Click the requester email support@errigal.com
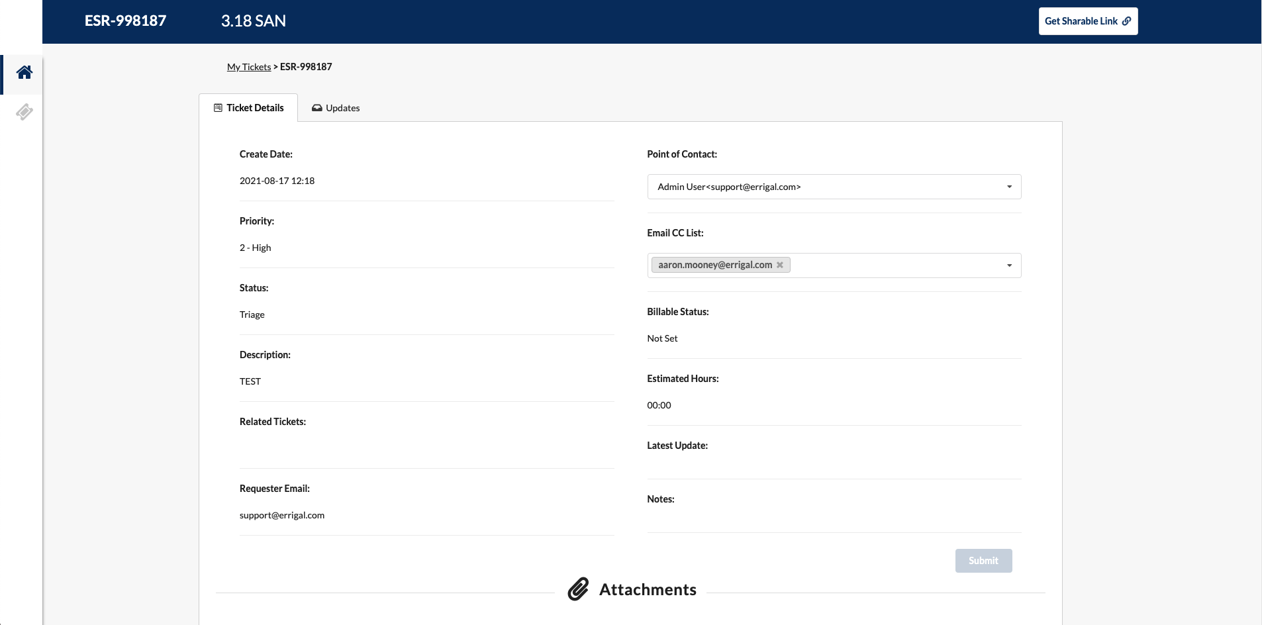1262x625 pixels. [282, 515]
